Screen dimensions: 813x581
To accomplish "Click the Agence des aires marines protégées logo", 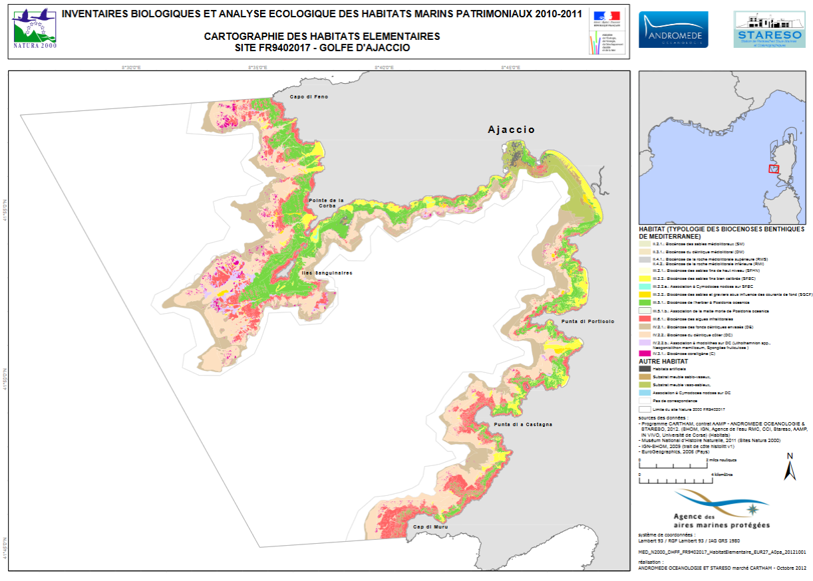I will pyautogui.click(x=722, y=510).
